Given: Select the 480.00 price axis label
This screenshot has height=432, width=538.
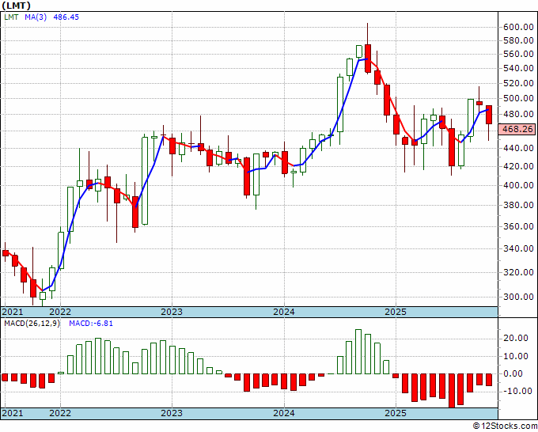Looking at the screenshot, I should pyautogui.click(x=518, y=114).
